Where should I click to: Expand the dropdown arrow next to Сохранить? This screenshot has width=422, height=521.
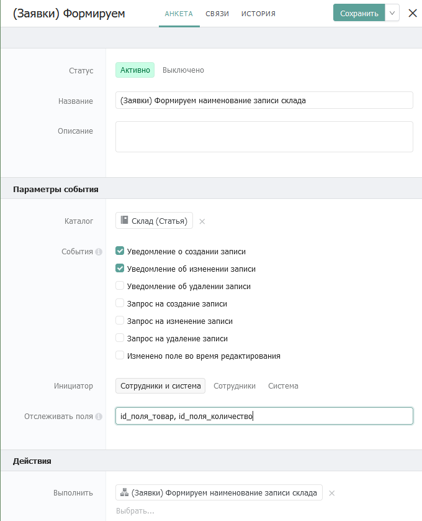point(392,13)
